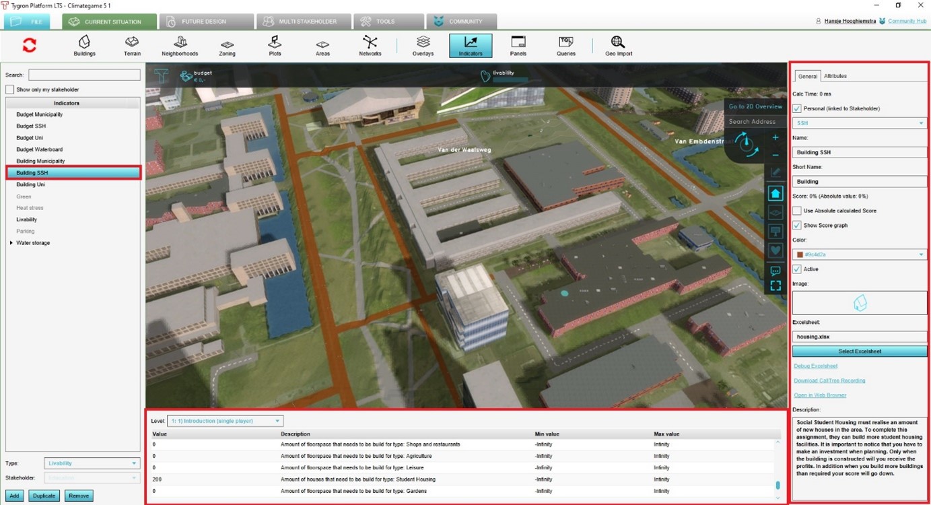Select the Terrain icon
Screen dimensions: 931x505
coord(132,45)
